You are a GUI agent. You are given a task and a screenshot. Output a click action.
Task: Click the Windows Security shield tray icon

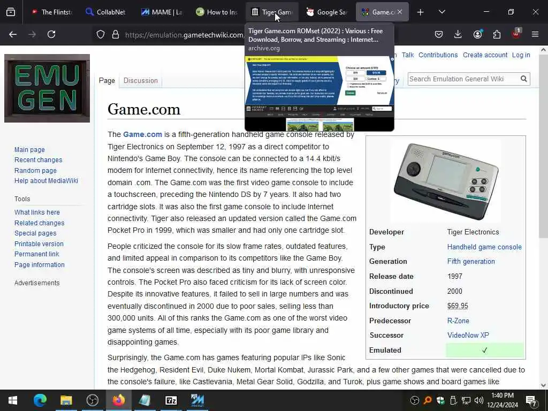pyautogui.click(x=440, y=400)
